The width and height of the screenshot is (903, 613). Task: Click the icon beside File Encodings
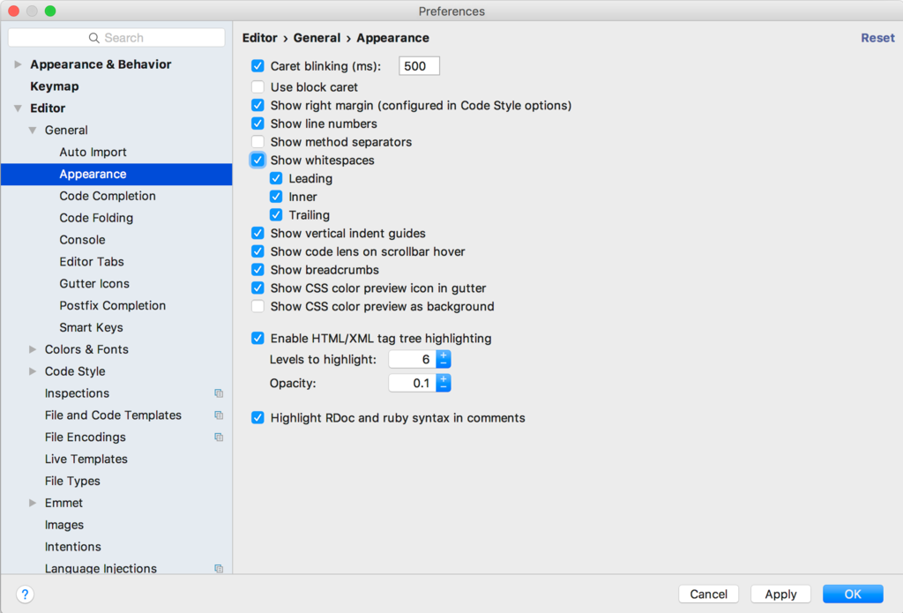pos(219,437)
